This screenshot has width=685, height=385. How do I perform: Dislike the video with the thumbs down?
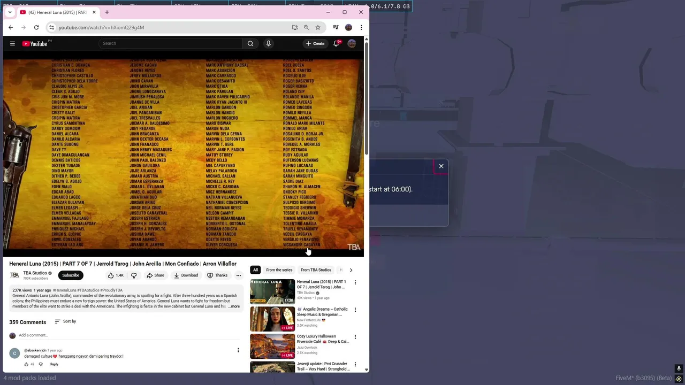tap(134, 275)
